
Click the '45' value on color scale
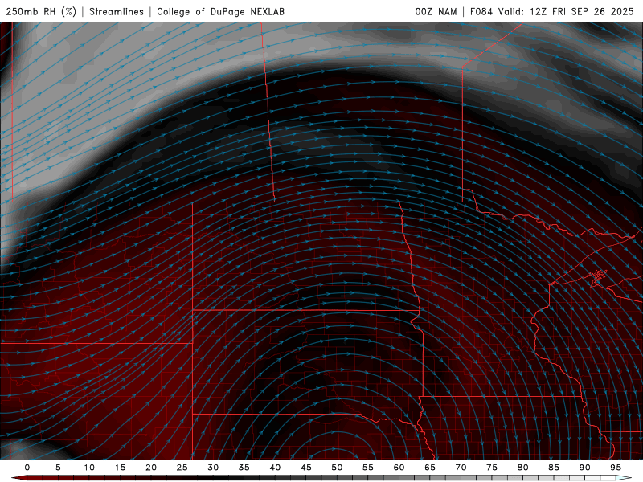click(x=306, y=468)
